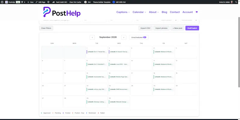Select the empty day 10 cell
Image resolution: width=240 pixels, height=120 pixels.
[x=141, y=64]
